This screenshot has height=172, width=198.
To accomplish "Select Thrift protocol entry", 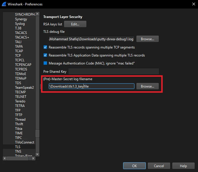I will tap(19, 124).
